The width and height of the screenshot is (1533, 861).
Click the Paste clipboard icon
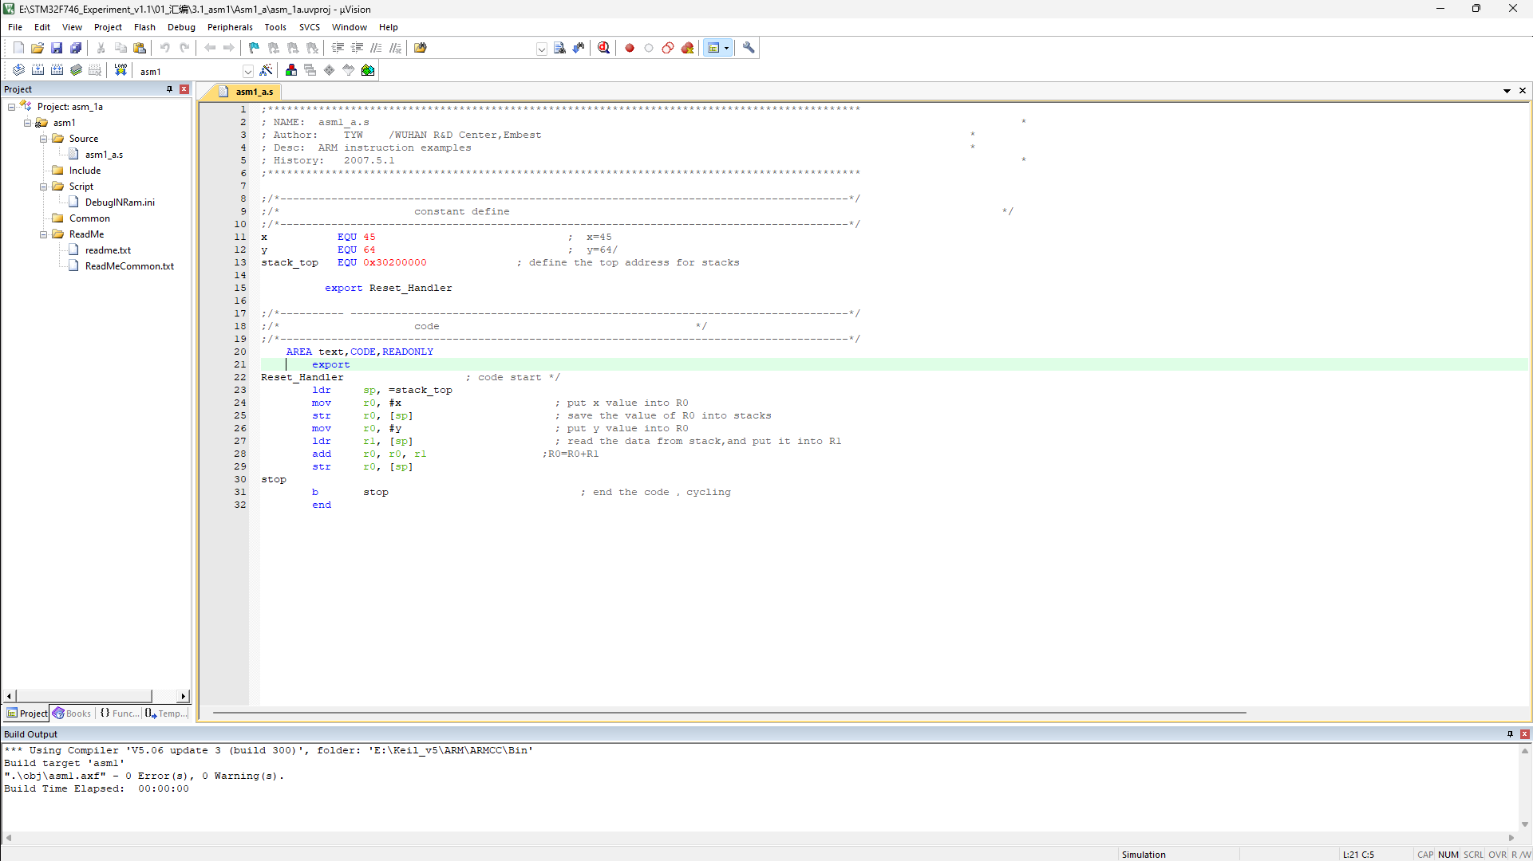[x=140, y=48]
